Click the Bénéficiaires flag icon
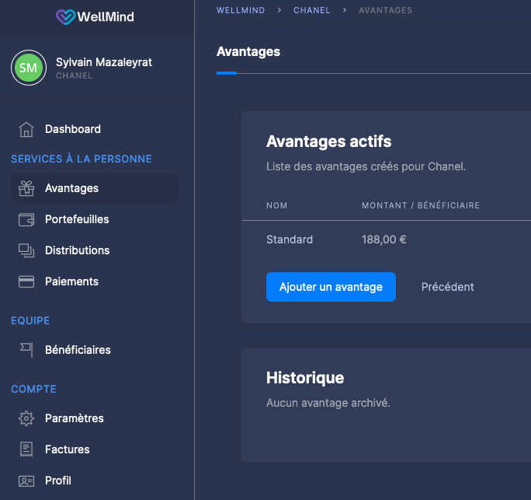Viewport: 531px width, 500px height. tap(26, 350)
